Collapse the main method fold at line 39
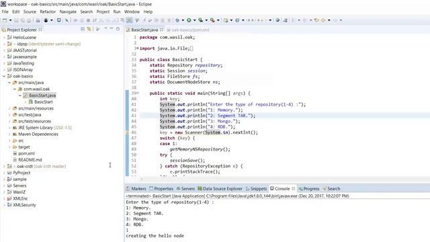 point(138,93)
